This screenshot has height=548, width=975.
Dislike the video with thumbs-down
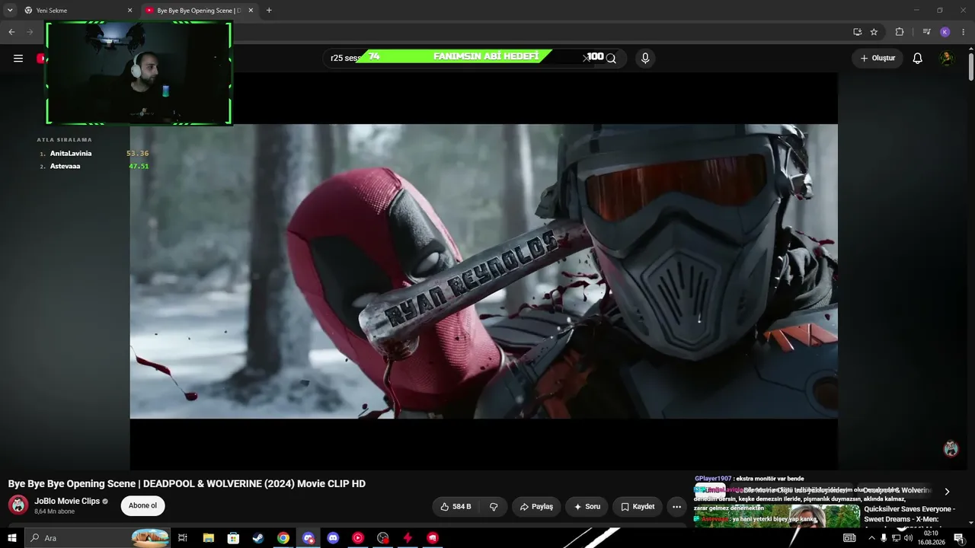tap(494, 507)
